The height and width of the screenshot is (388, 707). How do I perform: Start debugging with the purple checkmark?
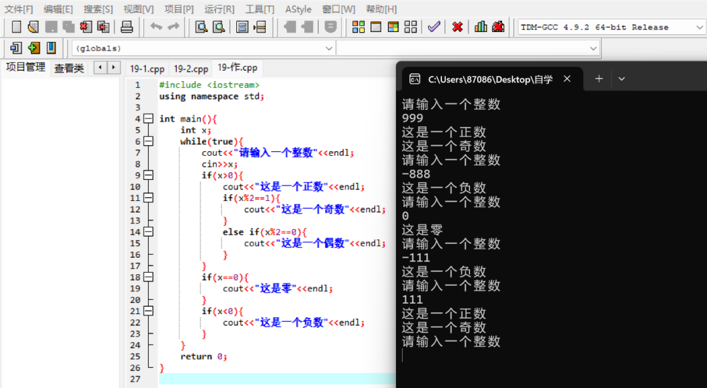point(434,27)
